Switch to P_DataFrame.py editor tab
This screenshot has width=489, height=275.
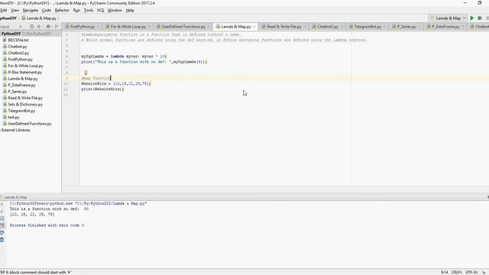pos(445,27)
